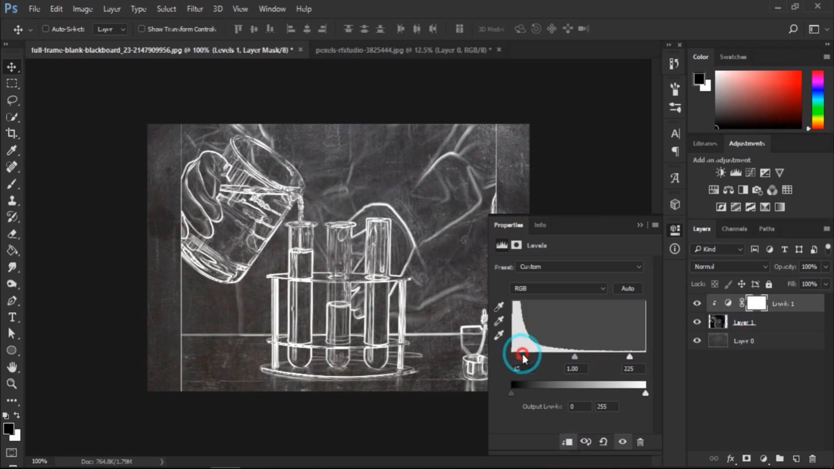Delete the Levels adjustment with trash button
834x469 pixels.
point(640,442)
